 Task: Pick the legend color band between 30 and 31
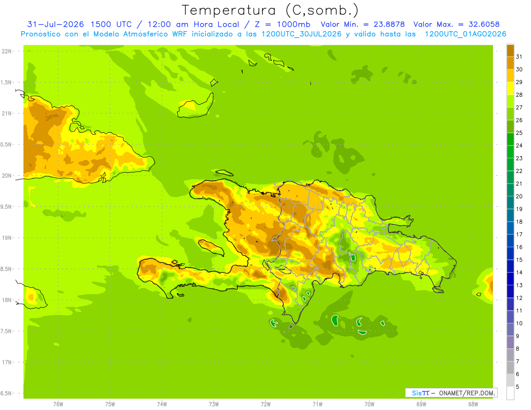510,63
